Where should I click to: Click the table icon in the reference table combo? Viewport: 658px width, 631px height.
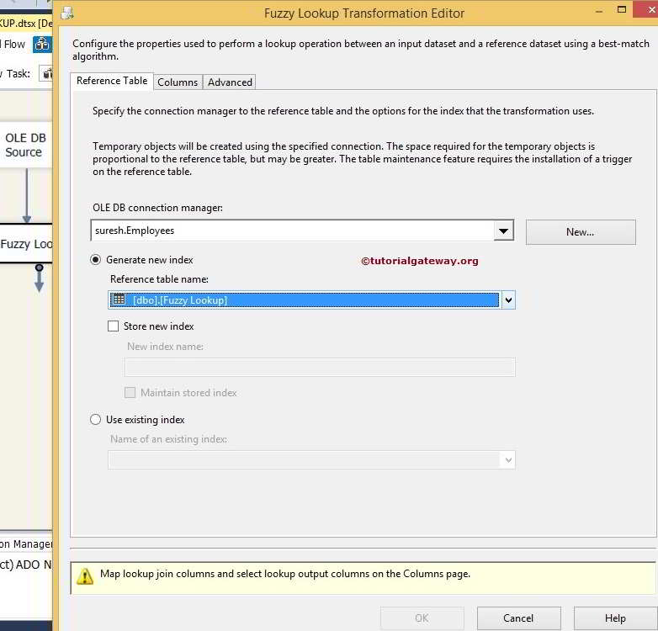pyautogui.click(x=119, y=300)
